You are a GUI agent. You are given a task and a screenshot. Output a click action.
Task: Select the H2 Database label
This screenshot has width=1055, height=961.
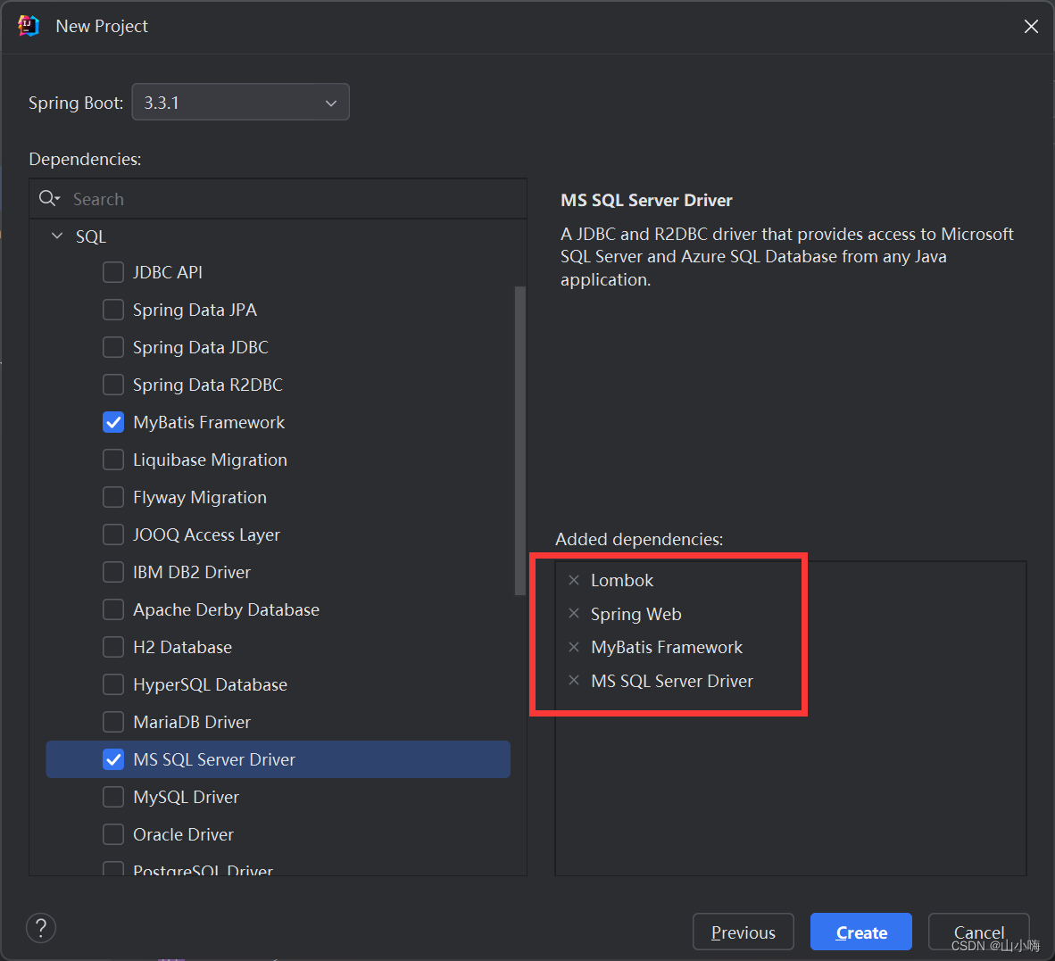(x=182, y=647)
